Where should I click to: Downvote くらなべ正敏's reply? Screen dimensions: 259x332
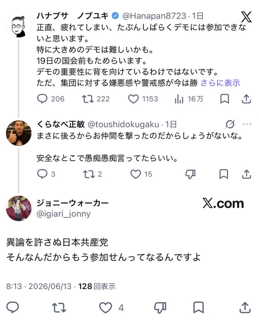point(190,174)
